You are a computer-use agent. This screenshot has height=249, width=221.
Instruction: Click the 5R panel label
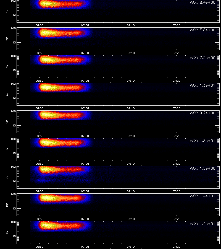pyautogui.click(x=7, y=122)
